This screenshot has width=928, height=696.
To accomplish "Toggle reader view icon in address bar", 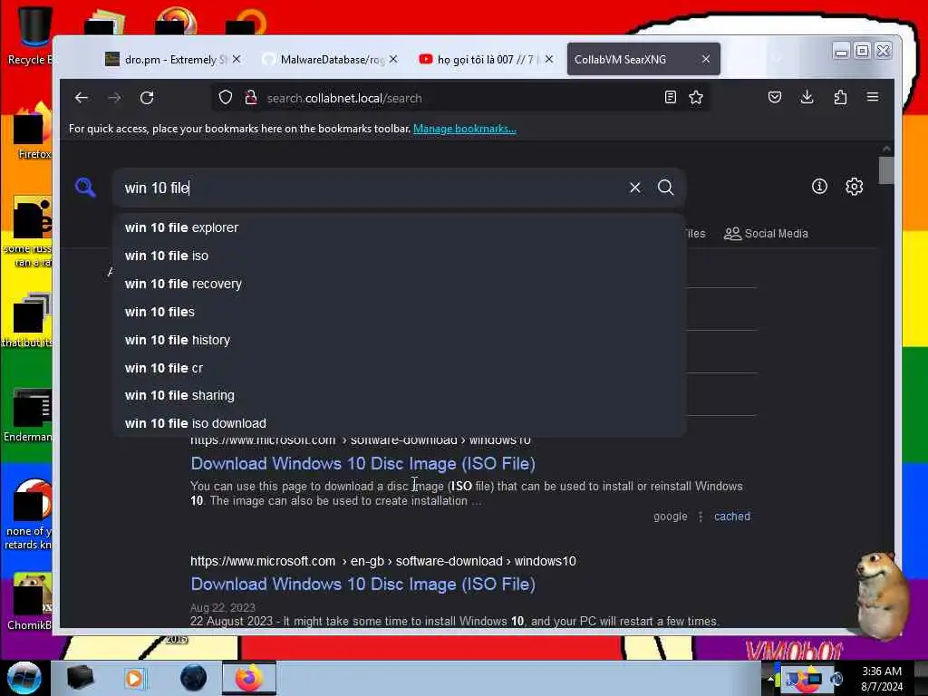I will coord(670,98).
